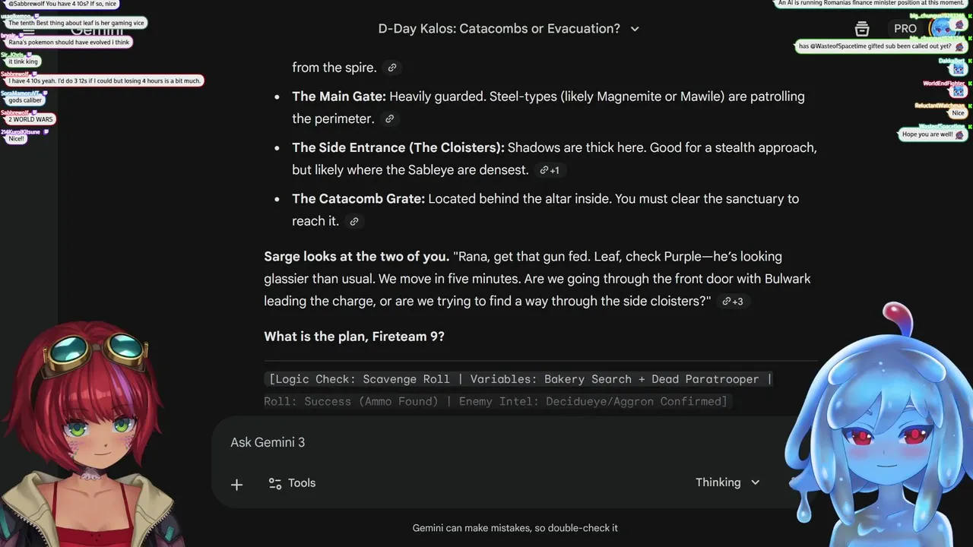Open the "+1" sources chip after "densest."

pyautogui.click(x=550, y=170)
